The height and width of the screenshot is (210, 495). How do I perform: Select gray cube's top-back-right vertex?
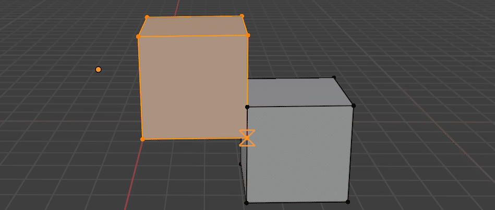pyautogui.click(x=334, y=77)
